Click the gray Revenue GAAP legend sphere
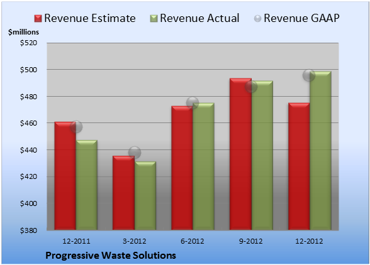This screenshot has height=265, width=370. coord(258,18)
